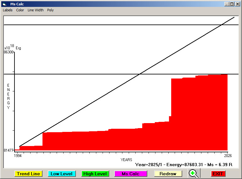Open the Color menu
This screenshot has height=179, width=242.
20,10
